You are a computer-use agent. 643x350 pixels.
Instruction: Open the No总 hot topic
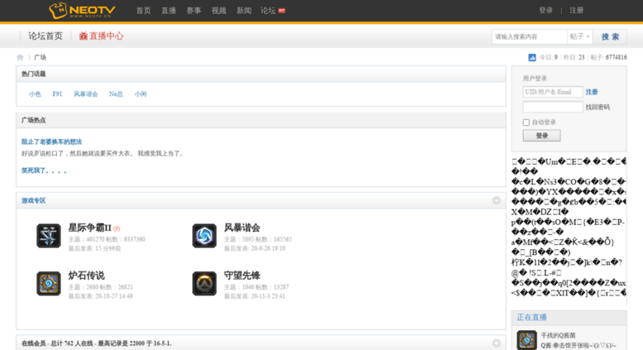[116, 93]
